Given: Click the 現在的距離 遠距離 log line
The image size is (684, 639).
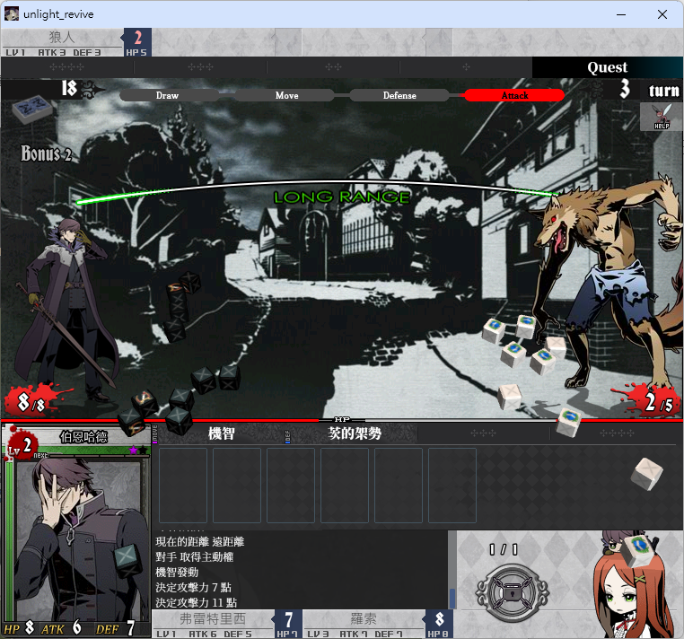Looking at the screenshot, I should click(x=200, y=542).
